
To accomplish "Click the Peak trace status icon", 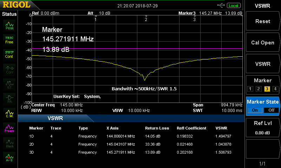I will [9, 25].
